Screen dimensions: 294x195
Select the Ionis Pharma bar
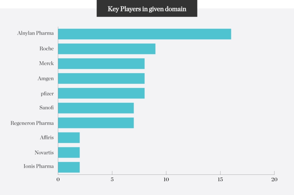tap(69, 167)
